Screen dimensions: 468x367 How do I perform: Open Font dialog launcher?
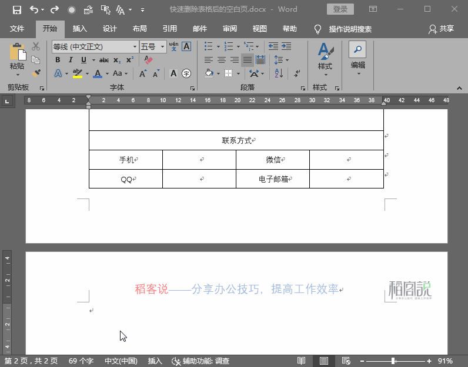pos(192,88)
